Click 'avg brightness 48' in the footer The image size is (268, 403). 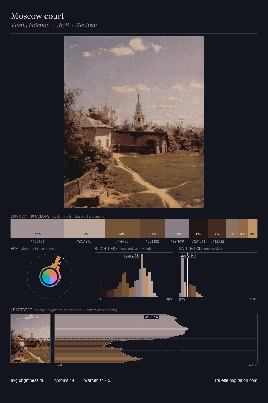28,380
